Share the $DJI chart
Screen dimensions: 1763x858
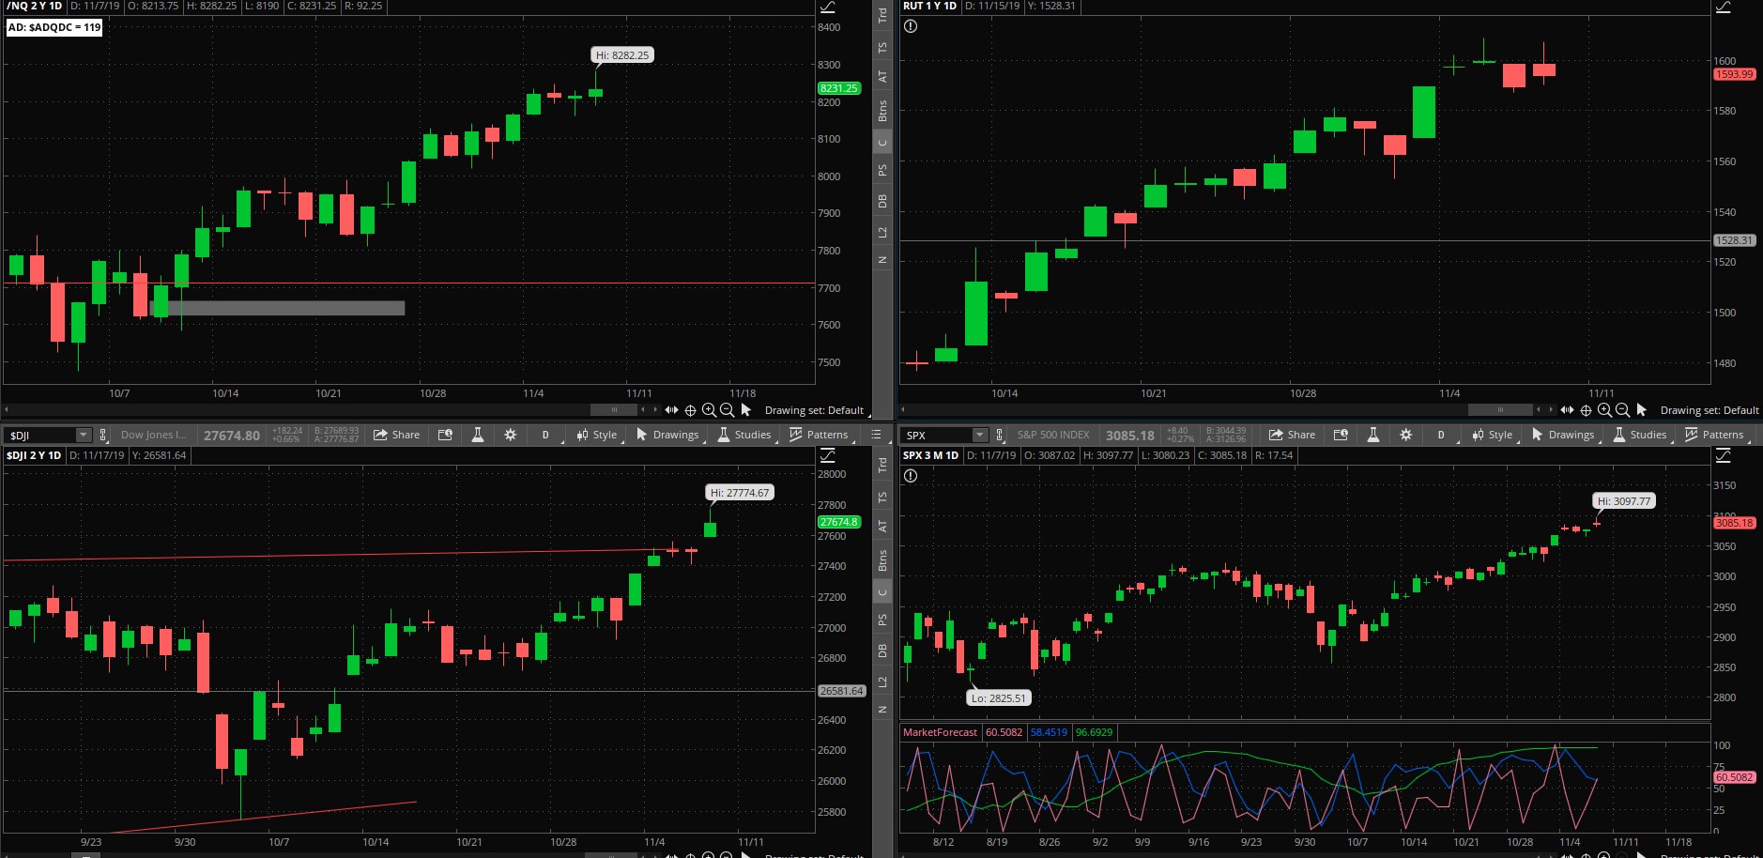(x=396, y=435)
